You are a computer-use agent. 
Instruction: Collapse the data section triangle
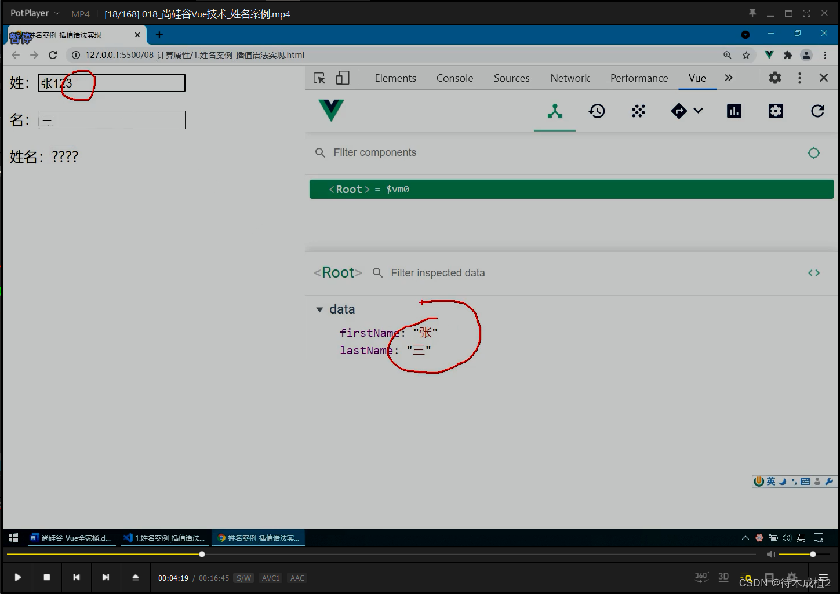tap(319, 309)
